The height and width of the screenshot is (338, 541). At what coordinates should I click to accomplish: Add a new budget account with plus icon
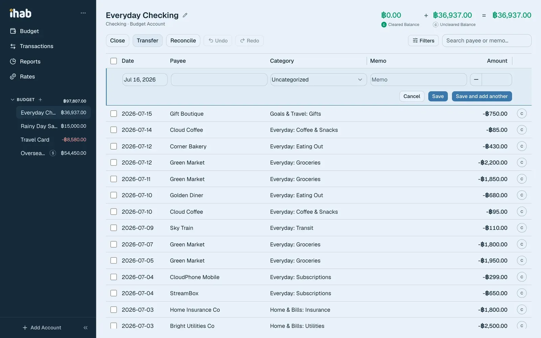pyautogui.click(x=40, y=100)
